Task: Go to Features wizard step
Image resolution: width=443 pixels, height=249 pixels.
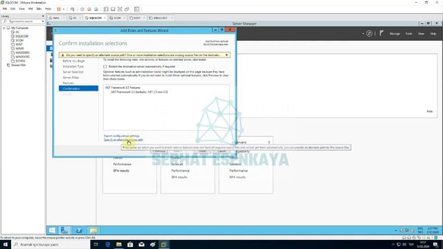Action: point(68,83)
